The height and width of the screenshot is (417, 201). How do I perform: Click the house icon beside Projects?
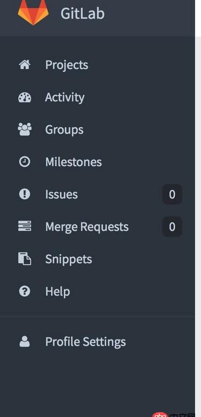click(x=25, y=65)
